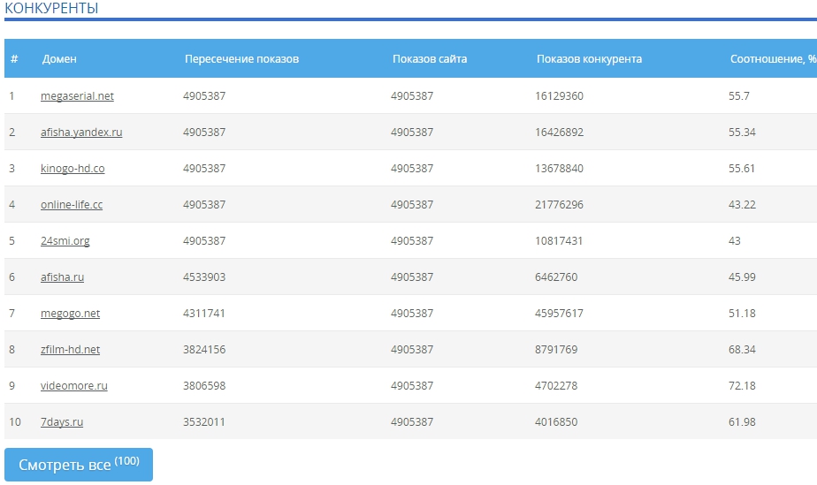Click the '#' column header
Screen dimensions: 817x485
click(14, 59)
